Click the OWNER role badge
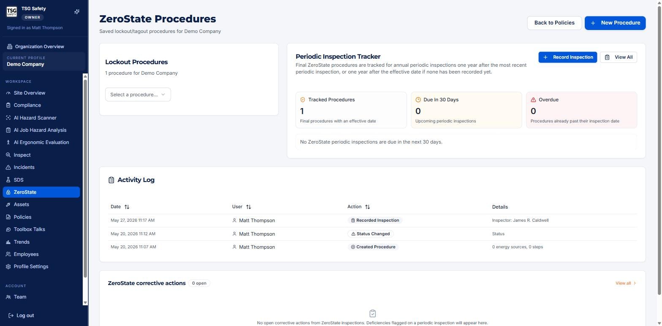Image resolution: width=662 pixels, height=326 pixels. click(x=33, y=17)
